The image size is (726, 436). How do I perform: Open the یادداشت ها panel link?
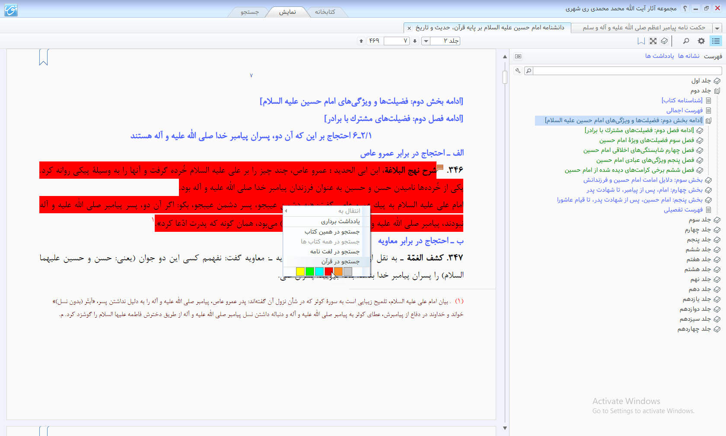pyautogui.click(x=659, y=56)
